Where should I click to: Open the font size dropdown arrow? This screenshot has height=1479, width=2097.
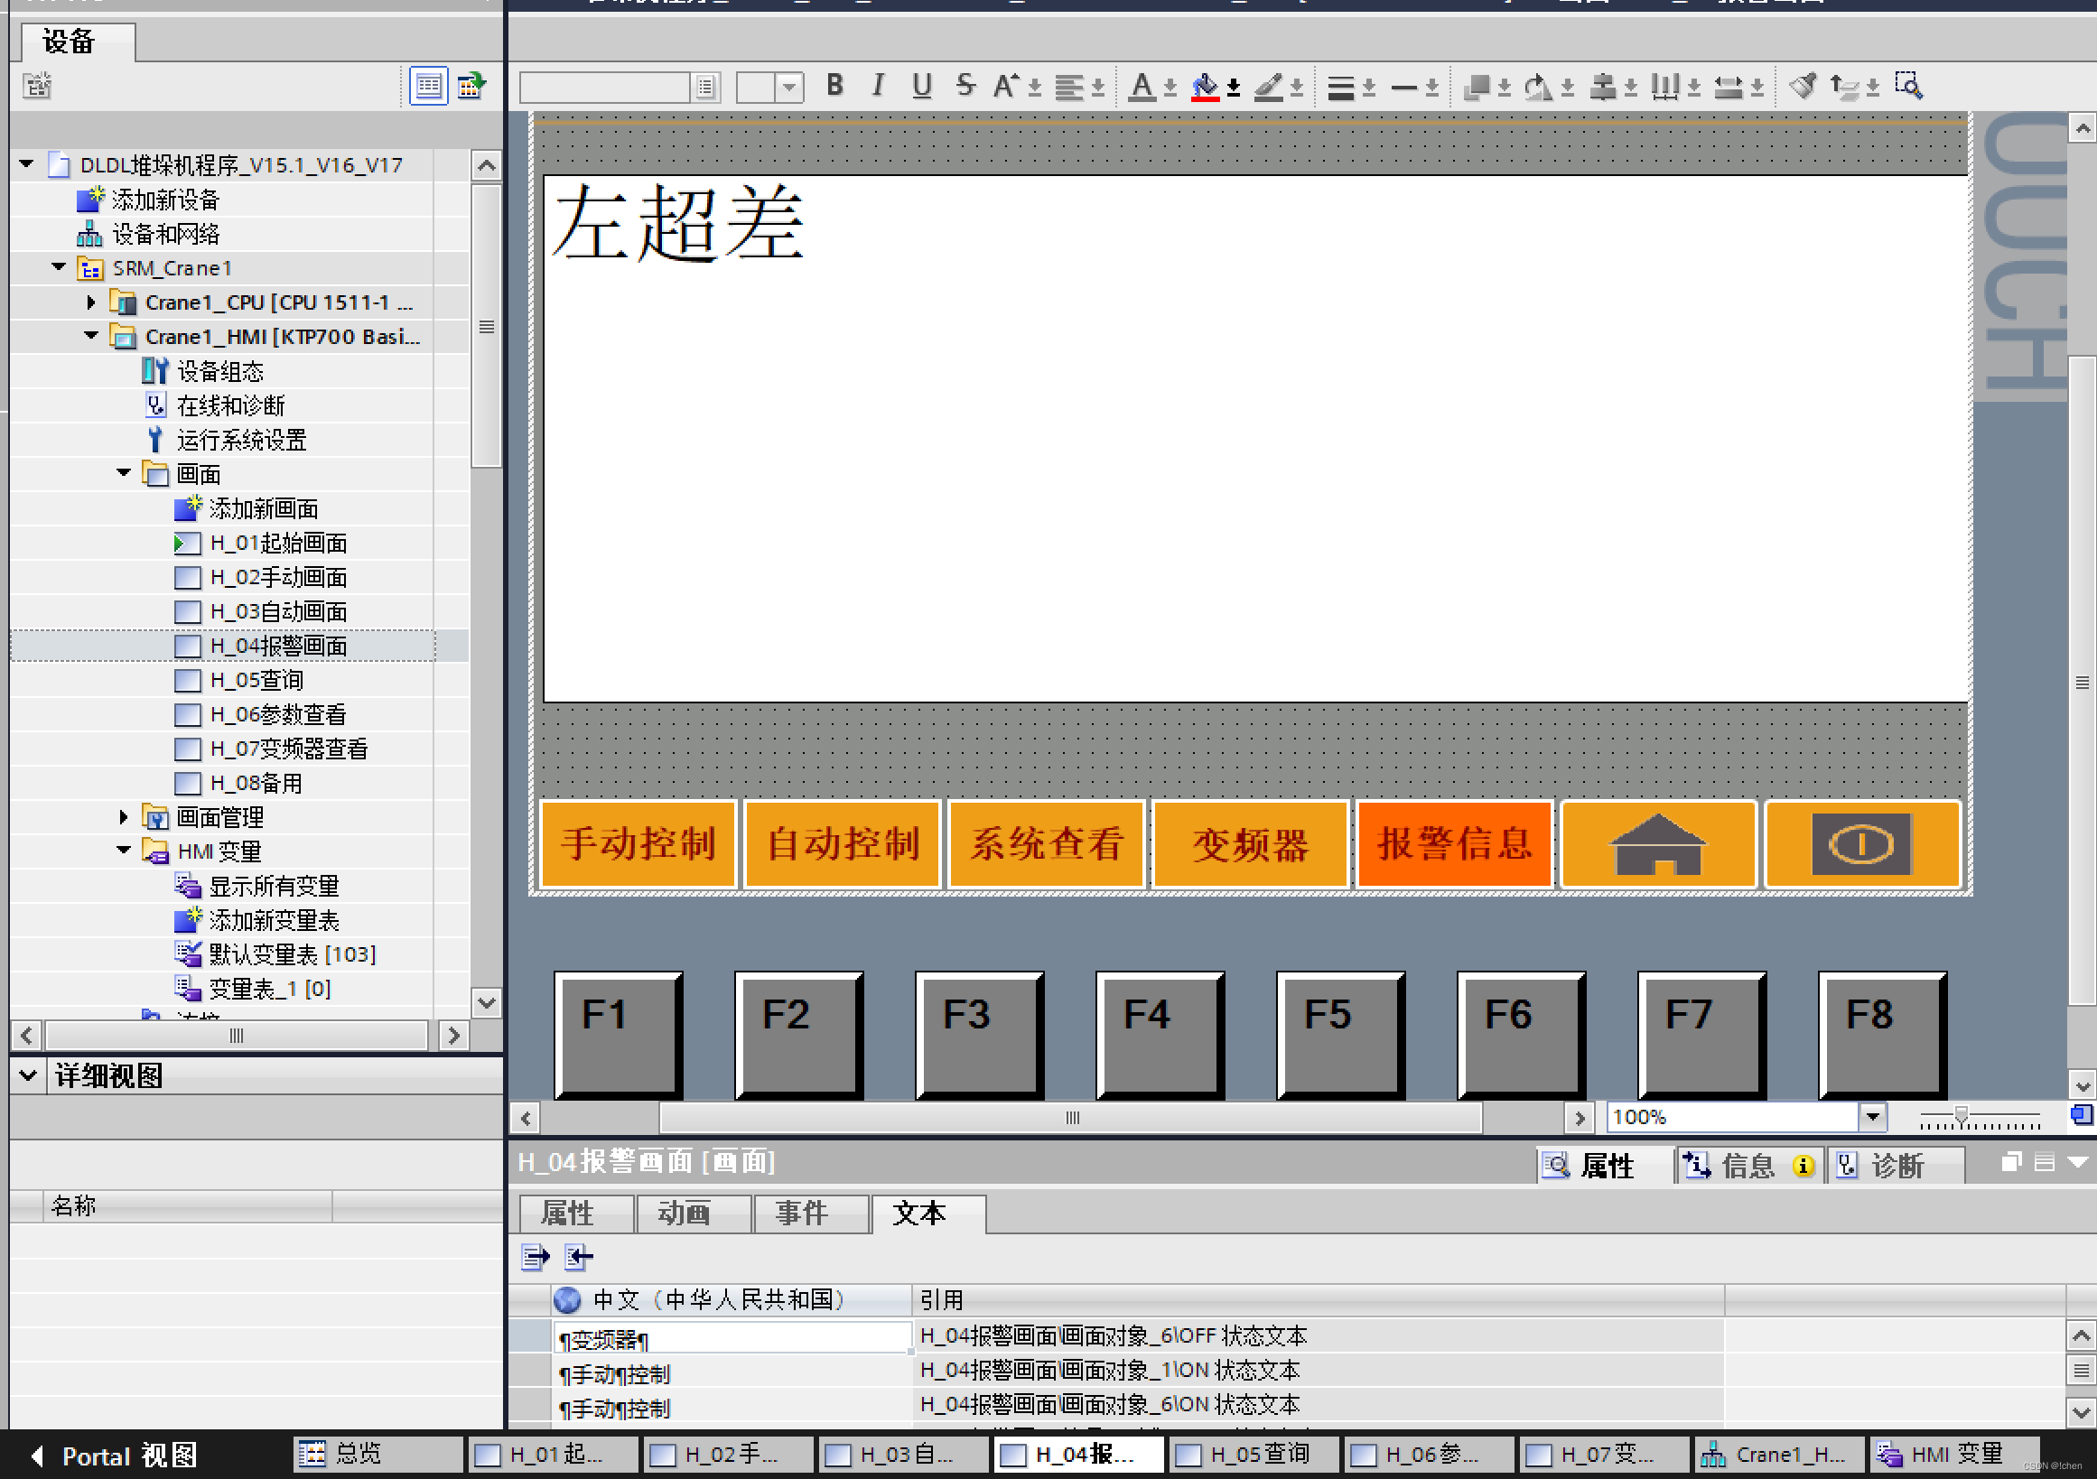coord(789,87)
